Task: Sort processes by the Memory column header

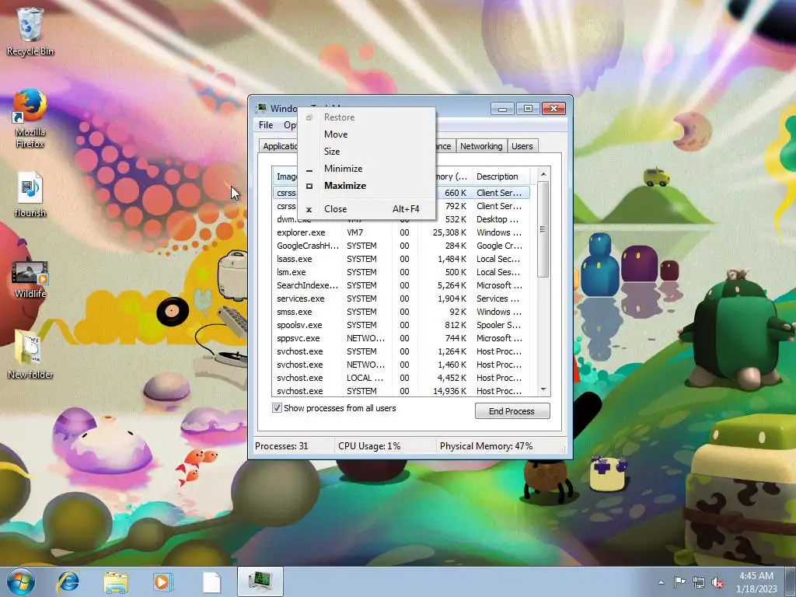Action: coord(452,176)
